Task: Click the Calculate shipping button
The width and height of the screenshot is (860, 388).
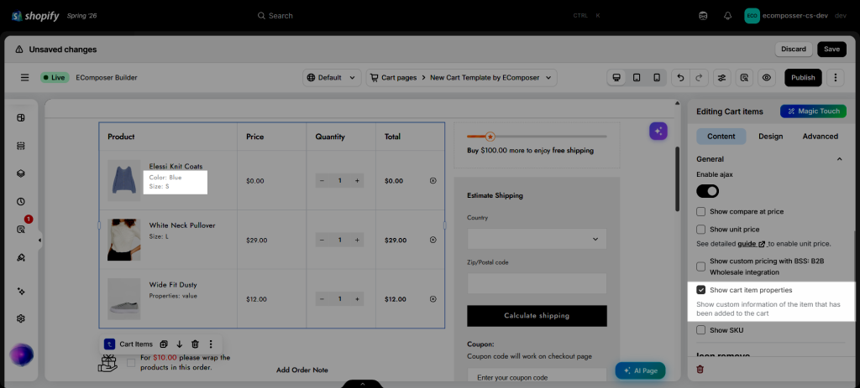Action: 537,316
